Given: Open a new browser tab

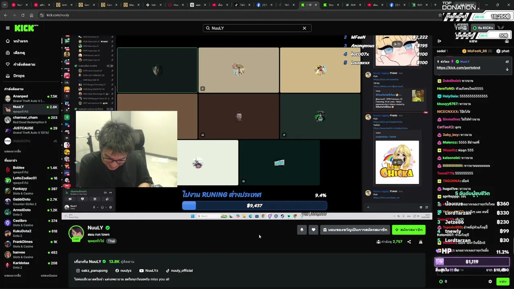Looking at the screenshot, I should point(435,5).
